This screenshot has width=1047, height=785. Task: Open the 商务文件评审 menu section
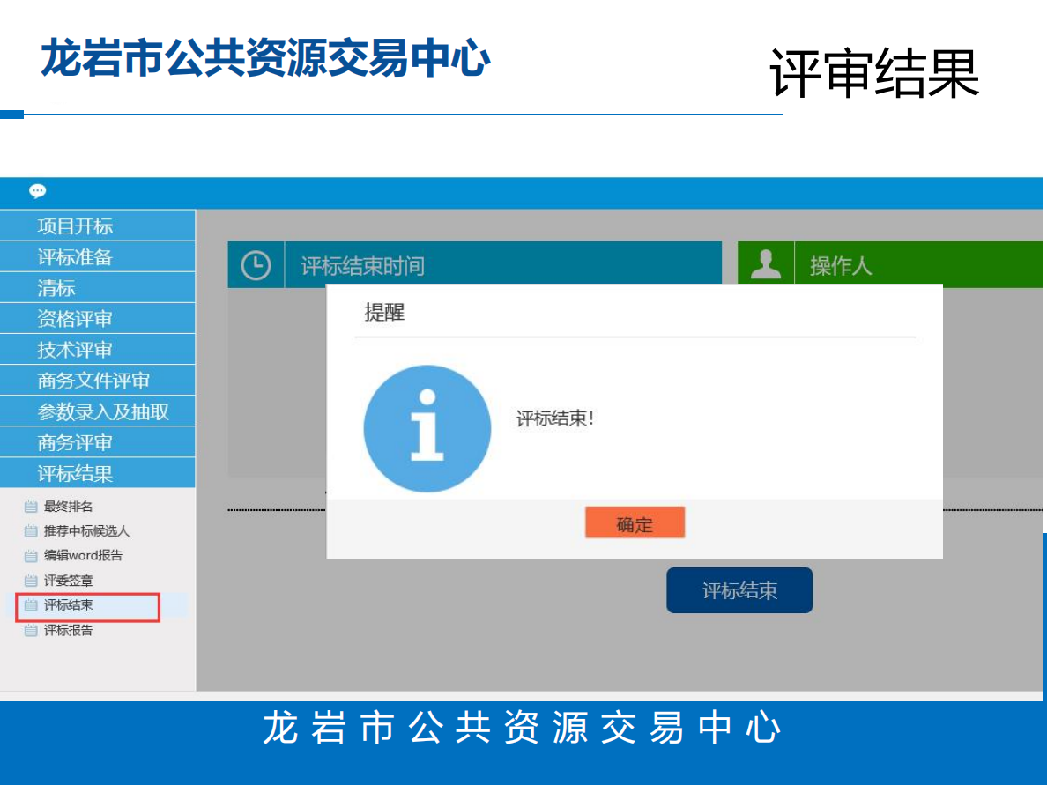[98, 381]
